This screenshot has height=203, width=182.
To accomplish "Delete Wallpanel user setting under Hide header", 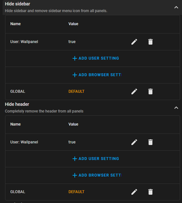I will coord(150,142).
